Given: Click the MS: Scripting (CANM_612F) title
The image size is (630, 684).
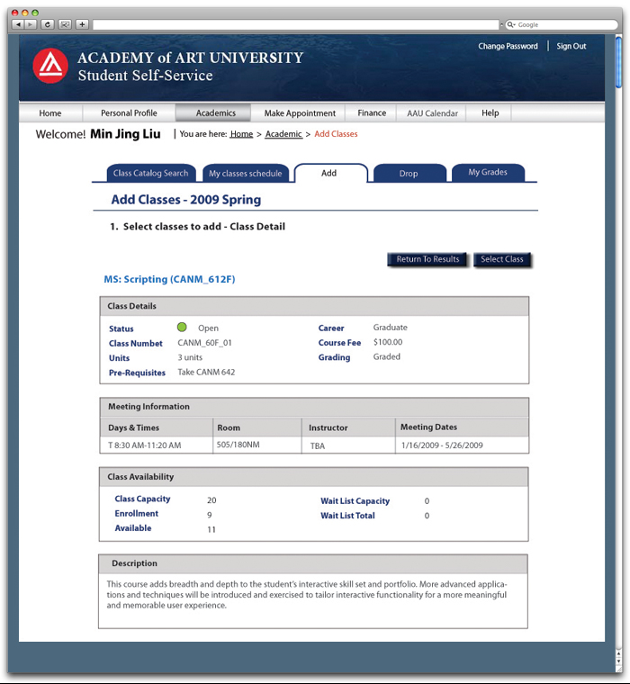Looking at the screenshot, I should pyautogui.click(x=169, y=279).
